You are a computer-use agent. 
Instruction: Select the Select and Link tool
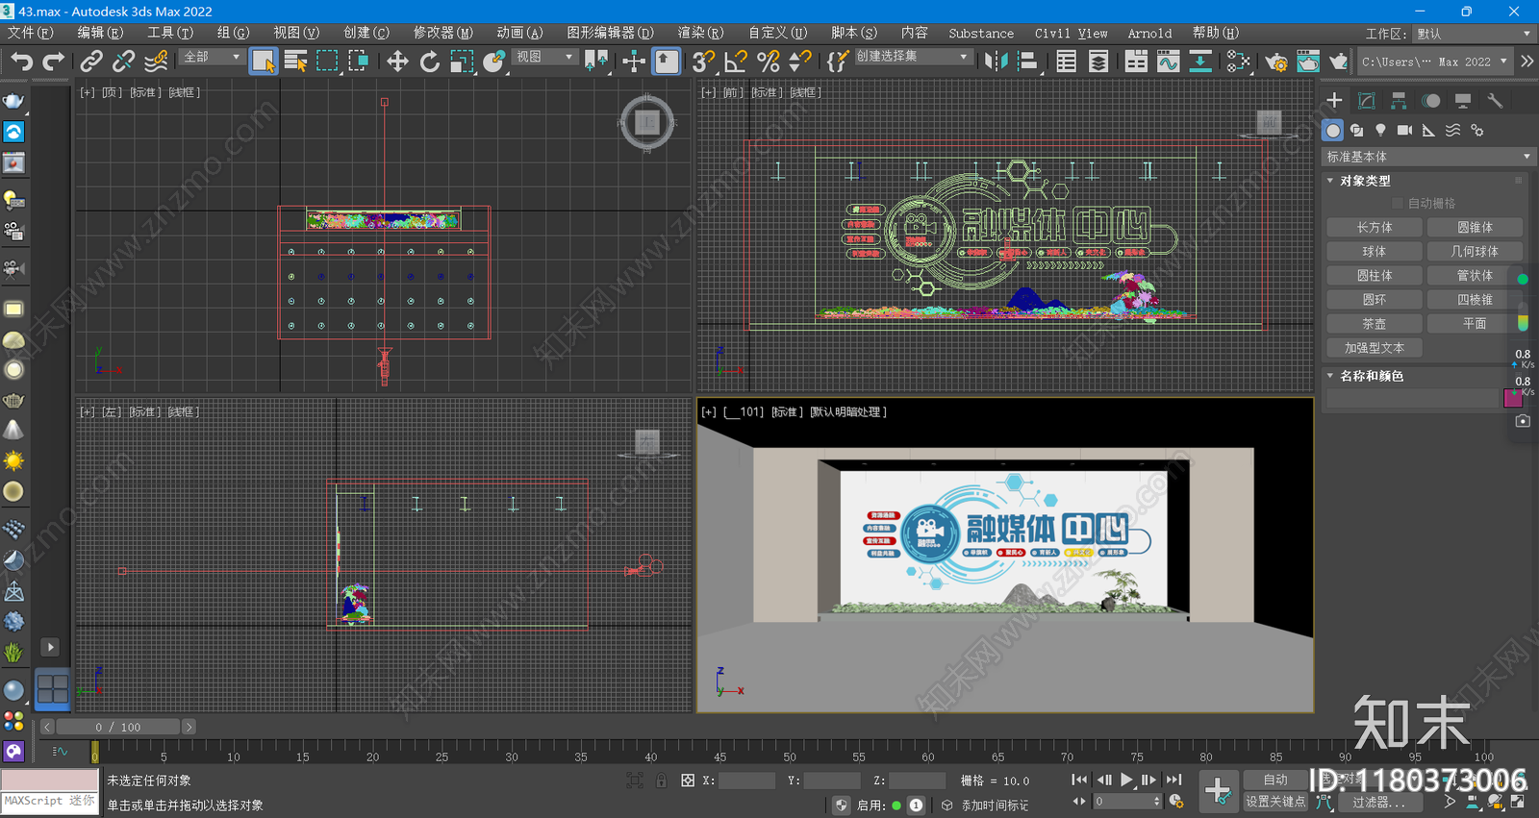91,62
